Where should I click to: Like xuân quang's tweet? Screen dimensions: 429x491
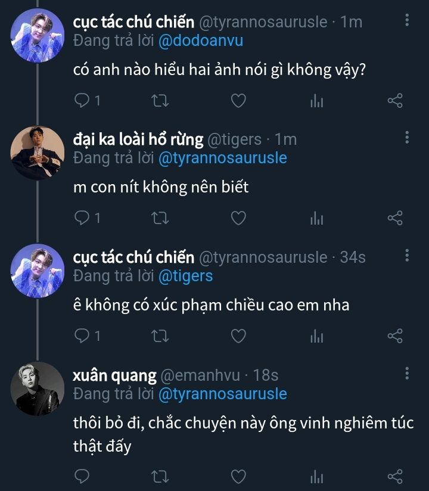click(238, 477)
